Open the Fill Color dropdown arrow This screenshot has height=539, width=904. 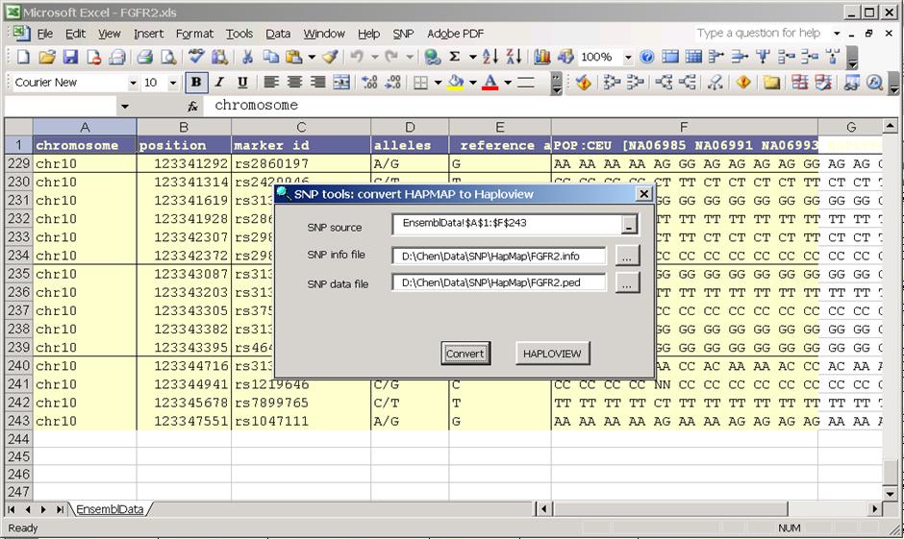pos(473,83)
